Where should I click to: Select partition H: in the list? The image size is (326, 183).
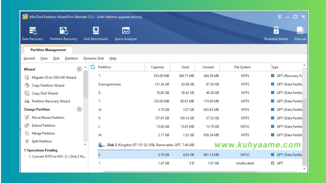[200, 135]
